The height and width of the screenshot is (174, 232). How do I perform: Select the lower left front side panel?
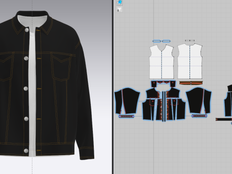click(x=146, y=110)
